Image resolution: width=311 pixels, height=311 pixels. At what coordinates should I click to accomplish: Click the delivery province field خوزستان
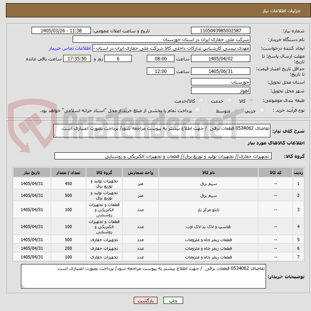pos(221,82)
